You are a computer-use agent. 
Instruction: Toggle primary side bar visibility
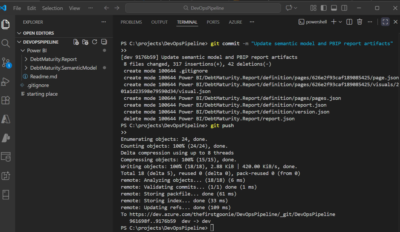pos(324,8)
